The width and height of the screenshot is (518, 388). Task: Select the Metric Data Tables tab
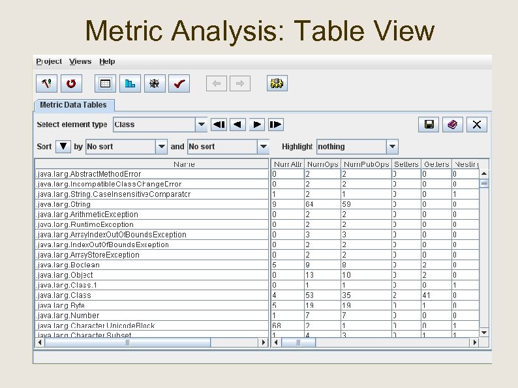(x=74, y=105)
